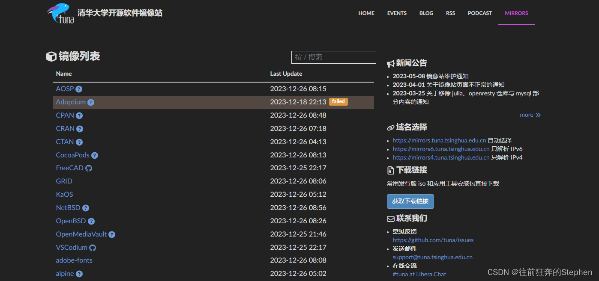Open the 2023-03-25 news announcement

pos(466,98)
